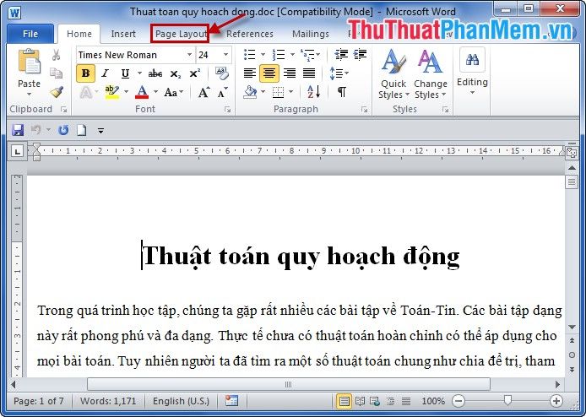Click the Paste button

(x=29, y=72)
